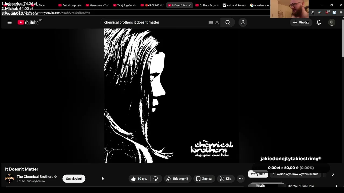Open The Chemical Brothers channel avatar
The height and width of the screenshot is (193, 344).
9,179
